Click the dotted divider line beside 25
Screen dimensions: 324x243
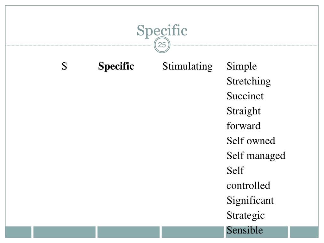click(78, 45)
